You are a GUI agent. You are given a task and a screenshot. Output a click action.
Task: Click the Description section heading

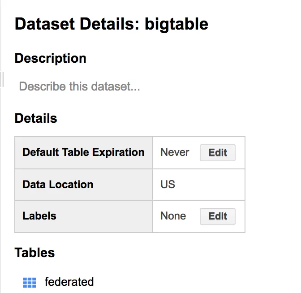coord(50,58)
